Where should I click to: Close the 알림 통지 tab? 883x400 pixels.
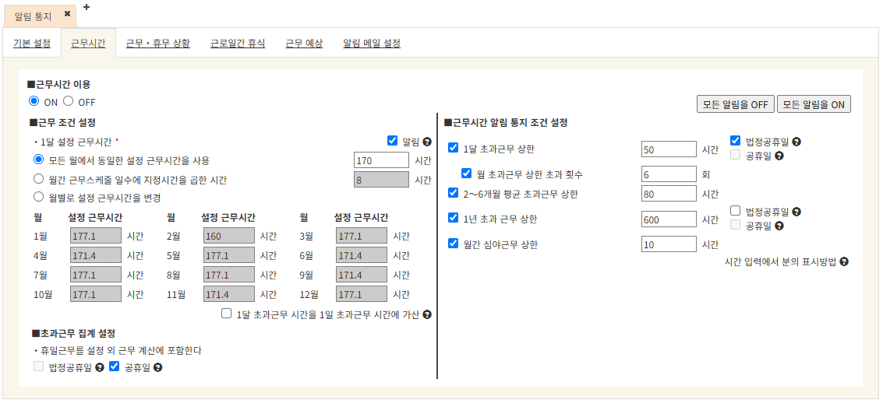[67, 14]
